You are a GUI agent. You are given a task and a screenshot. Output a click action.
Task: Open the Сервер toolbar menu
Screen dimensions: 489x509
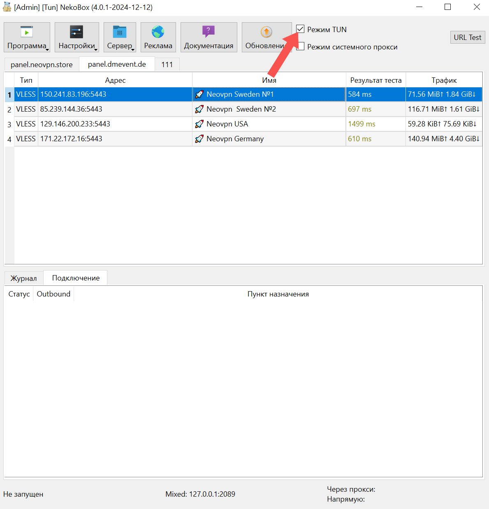click(x=120, y=37)
